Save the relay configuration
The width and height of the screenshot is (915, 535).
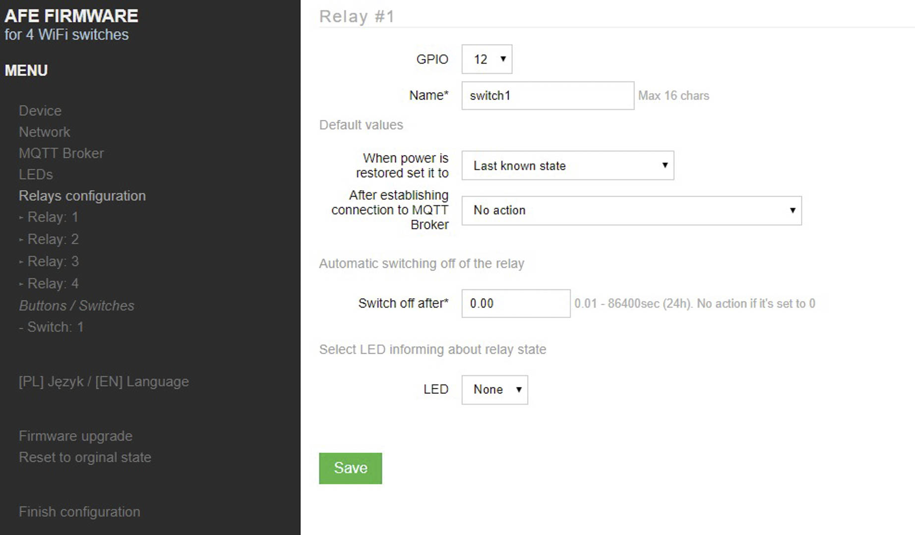[x=350, y=468]
